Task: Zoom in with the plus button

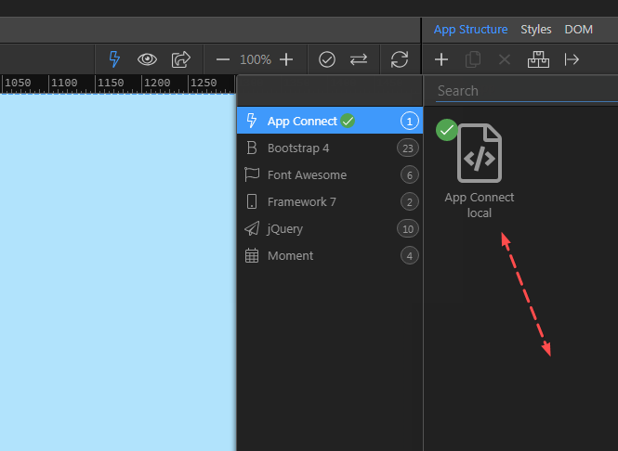Action: [x=286, y=59]
